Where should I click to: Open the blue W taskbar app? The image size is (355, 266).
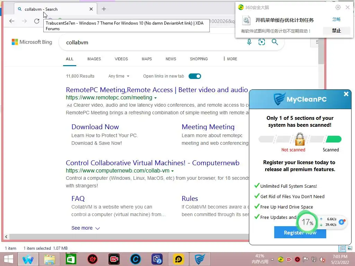coord(28,259)
